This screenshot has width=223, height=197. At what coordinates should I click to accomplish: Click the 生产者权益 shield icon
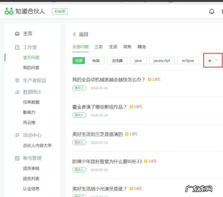[x=17, y=80]
